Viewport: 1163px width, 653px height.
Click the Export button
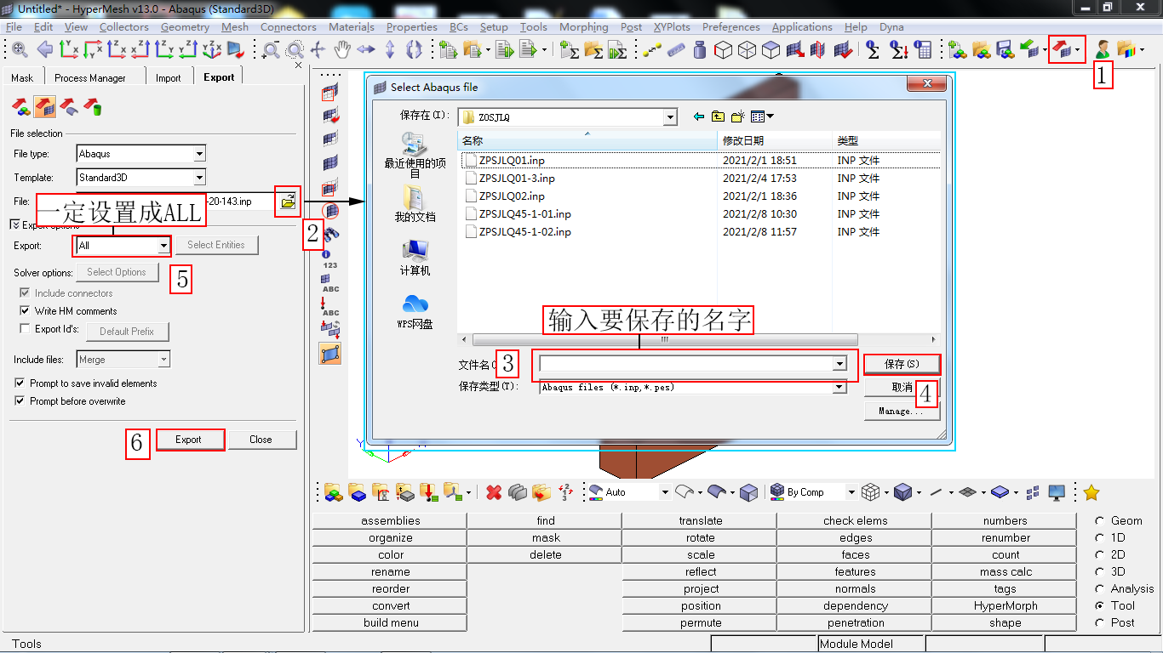pos(189,440)
